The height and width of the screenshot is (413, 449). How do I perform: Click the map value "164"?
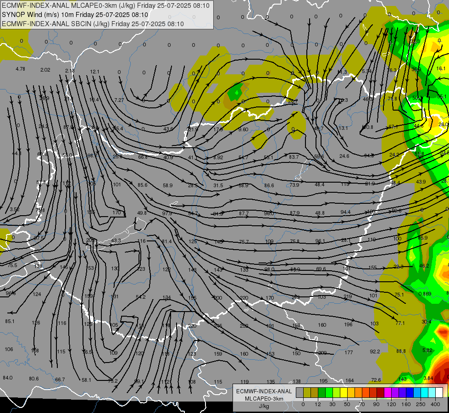pyautogui.click(x=349, y=380)
